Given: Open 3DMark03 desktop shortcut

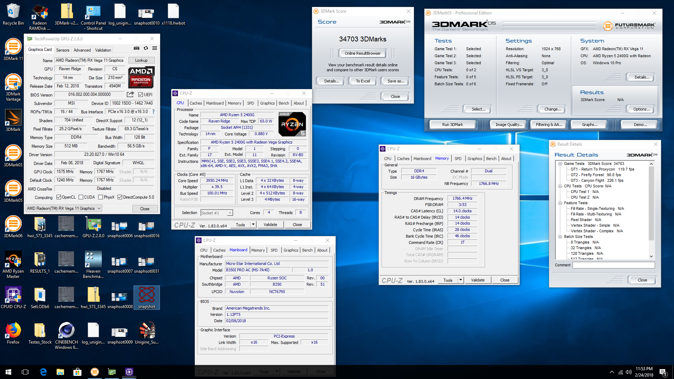Looking at the screenshot, I should click(13, 156).
